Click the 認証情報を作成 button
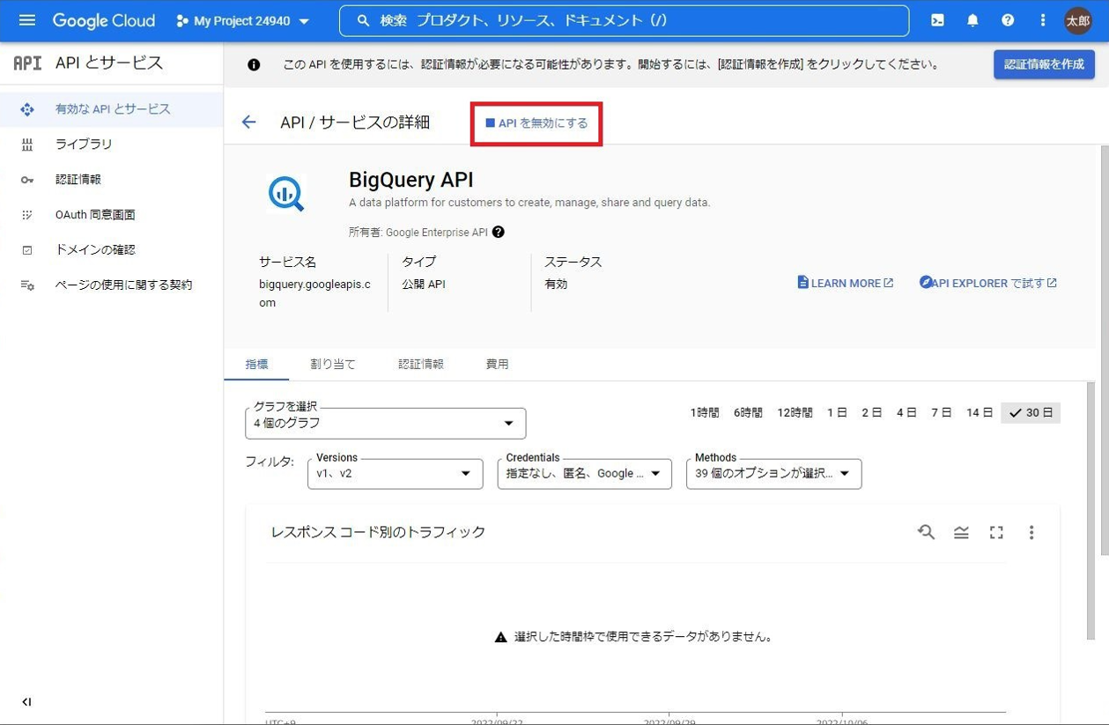Screen dimensions: 1109x725 (x=1044, y=64)
